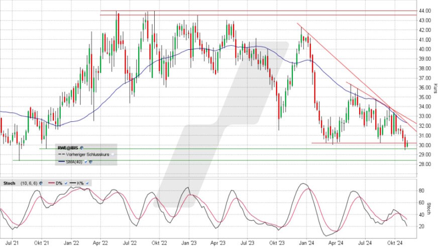Viewport: 442px width, 249px height.
Task: Click the 44.00 price axis label
Action: [x=425, y=11]
